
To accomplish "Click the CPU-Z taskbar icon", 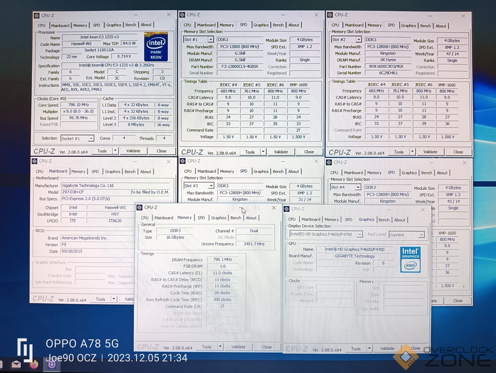I will click(52, 364).
